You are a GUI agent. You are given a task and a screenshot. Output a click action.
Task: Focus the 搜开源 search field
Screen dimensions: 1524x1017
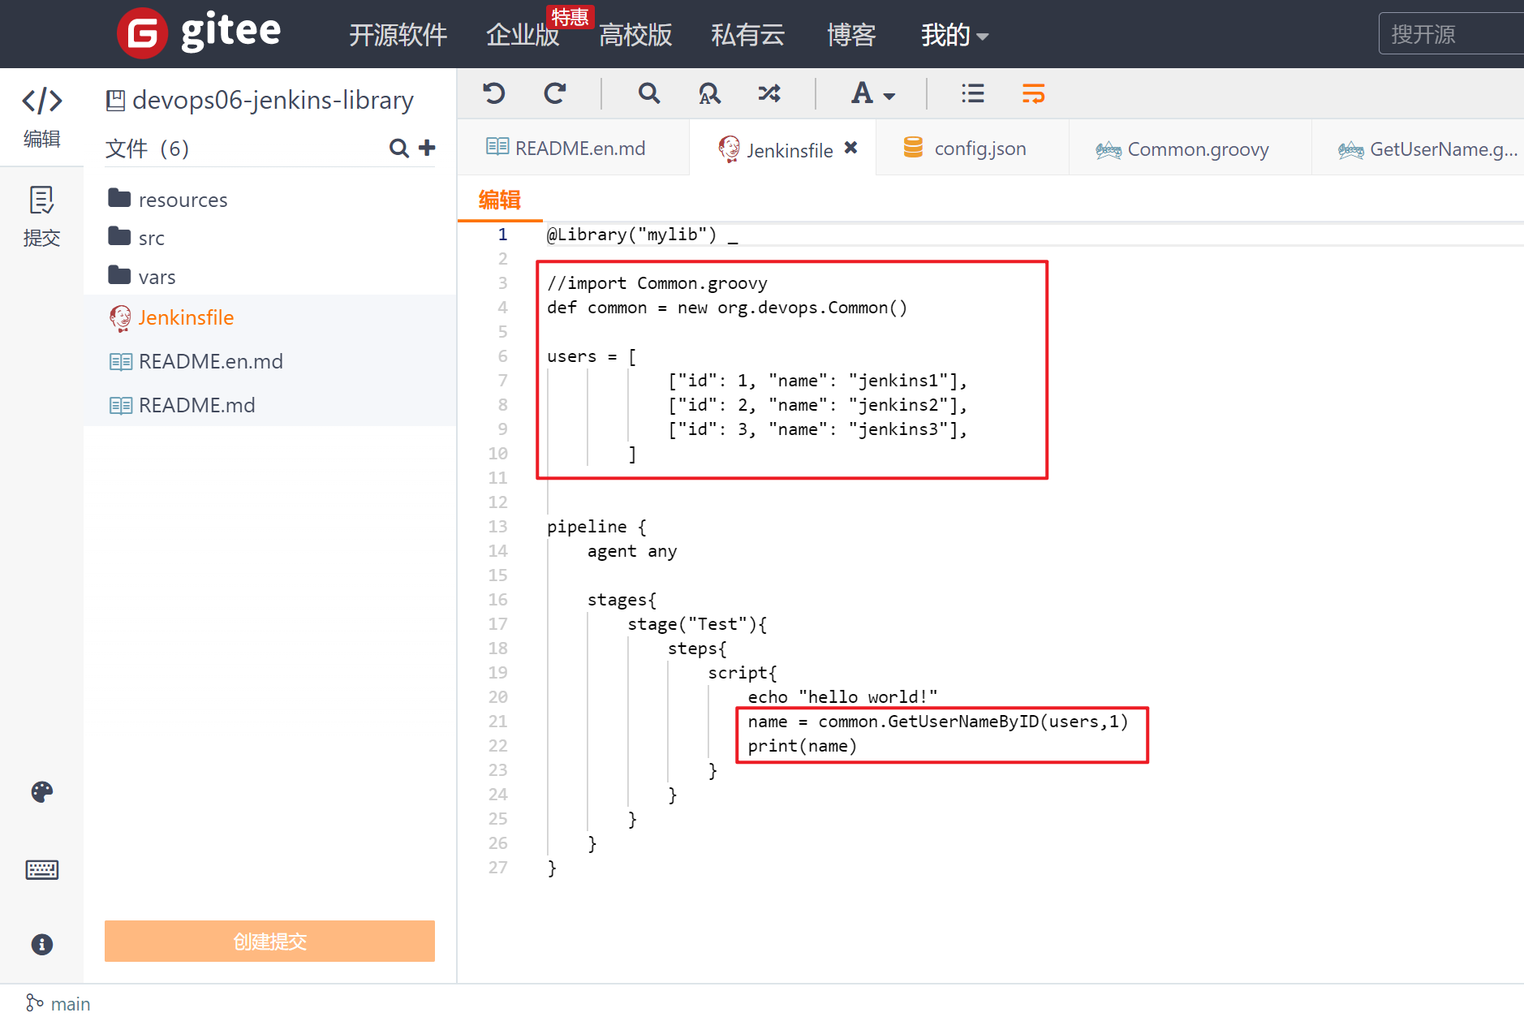pos(1451,34)
